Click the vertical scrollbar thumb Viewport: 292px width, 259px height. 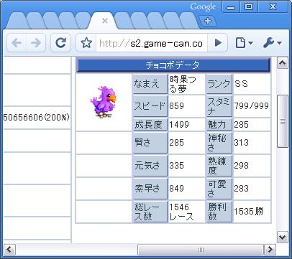[283, 121]
